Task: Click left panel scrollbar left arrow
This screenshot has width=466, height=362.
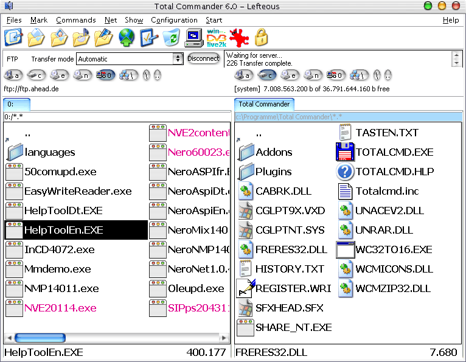Action: (x=9, y=338)
